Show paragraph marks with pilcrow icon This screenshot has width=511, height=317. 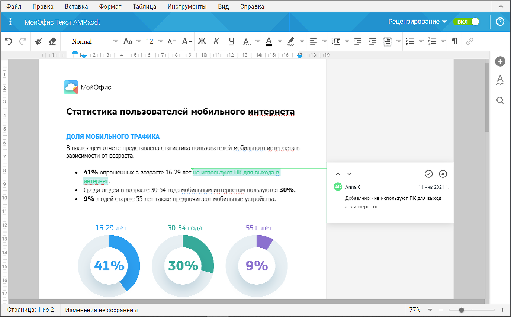(x=454, y=41)
